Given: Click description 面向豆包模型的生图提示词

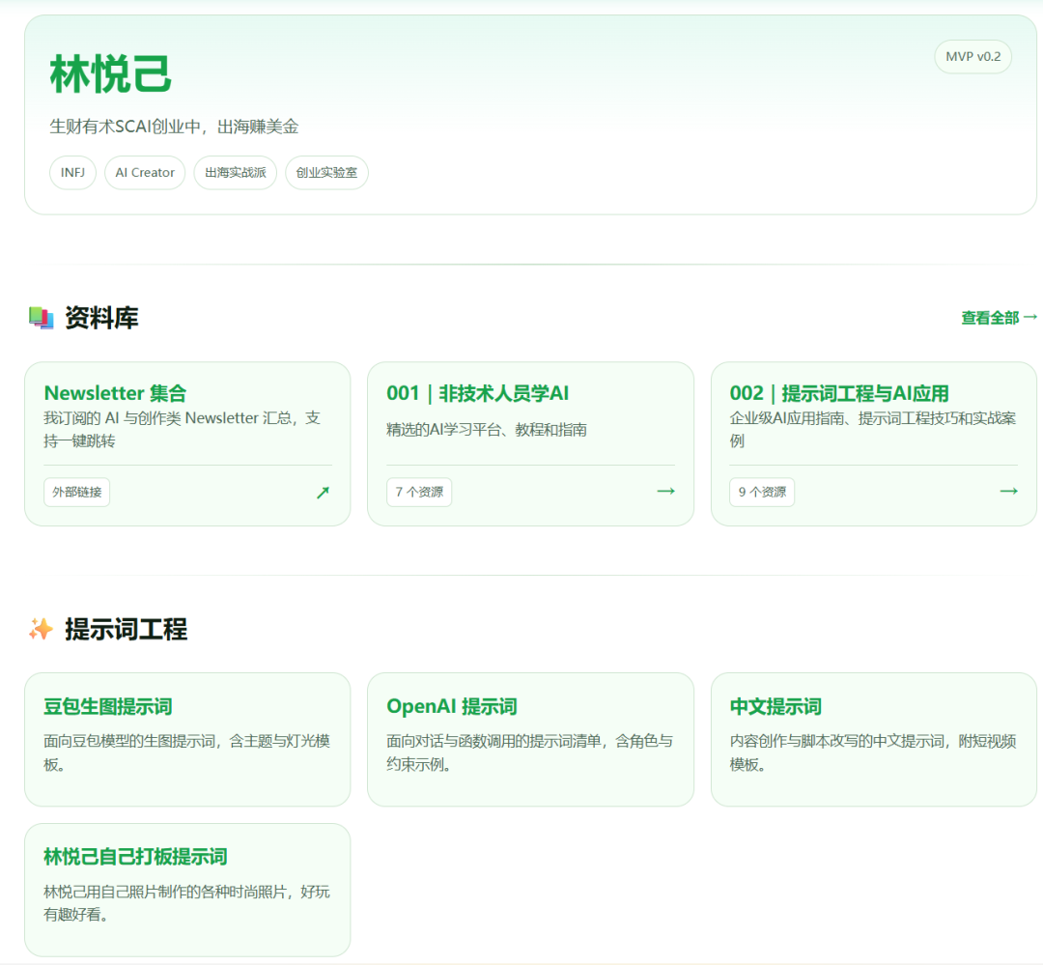Looking at the screenshot, I should pyautogui.click(x=187, y=752).
